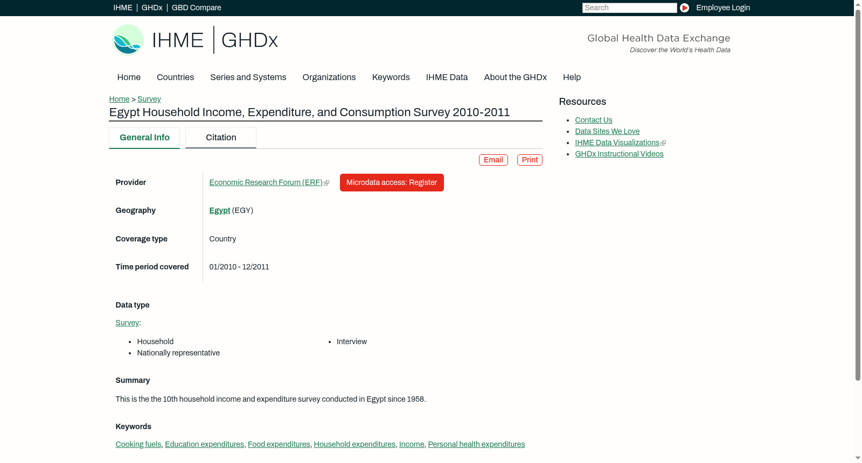Viewport: 862px width, 463px height.
Task: Click the Coverage type value 'Country'
Action: (x=223, y=239)
